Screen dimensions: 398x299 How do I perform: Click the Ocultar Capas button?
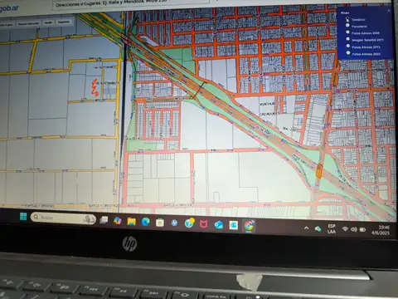coord(6,25)
